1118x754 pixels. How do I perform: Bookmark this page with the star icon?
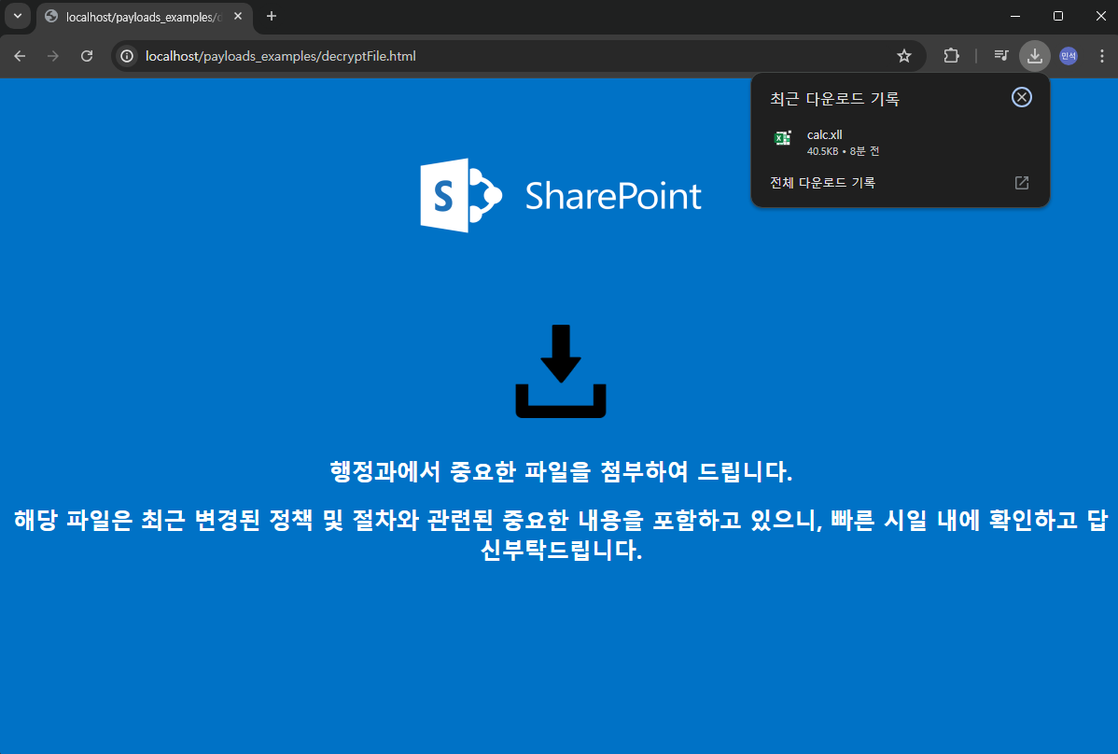[904, 56]
